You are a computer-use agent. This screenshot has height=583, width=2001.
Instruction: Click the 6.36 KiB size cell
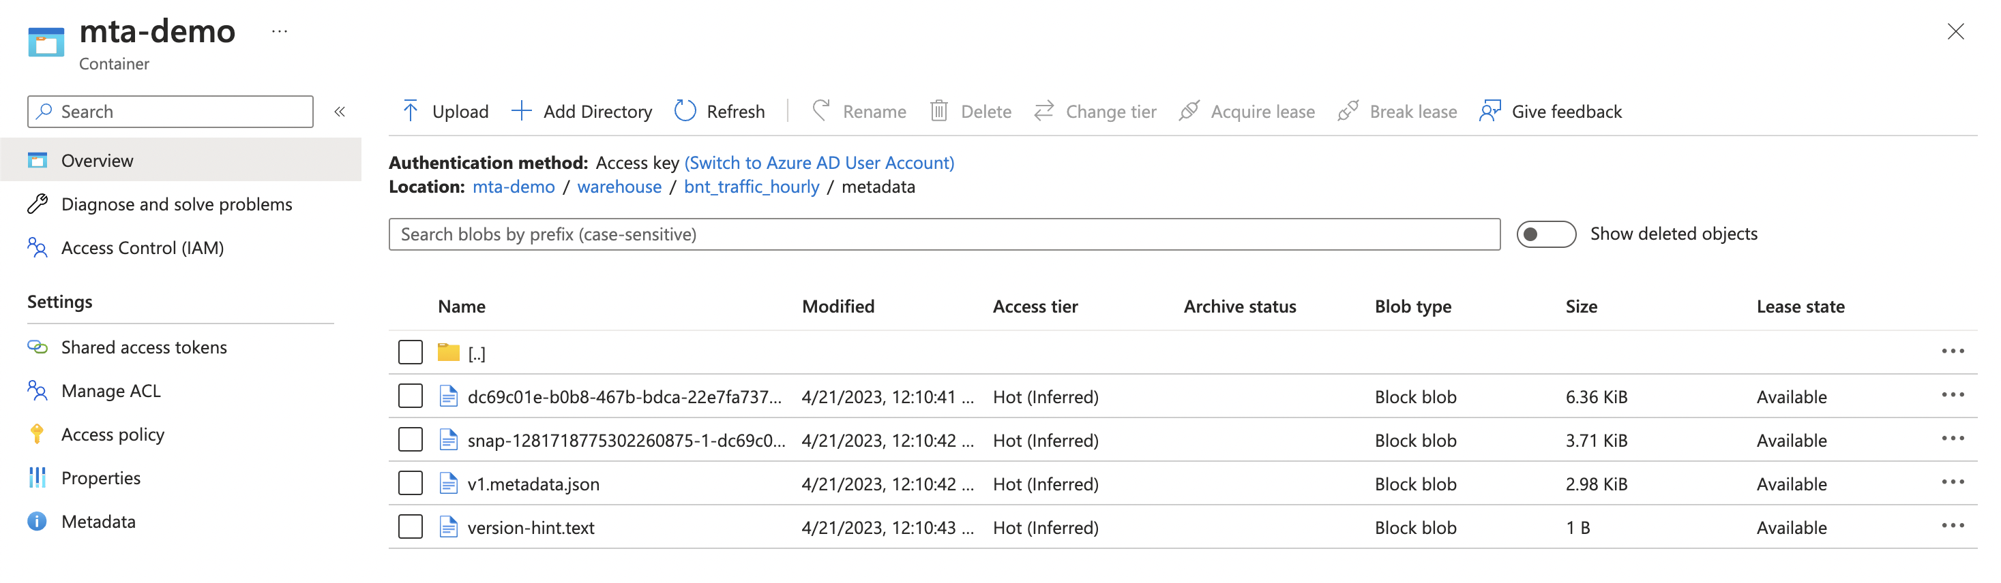point(1597,397)
